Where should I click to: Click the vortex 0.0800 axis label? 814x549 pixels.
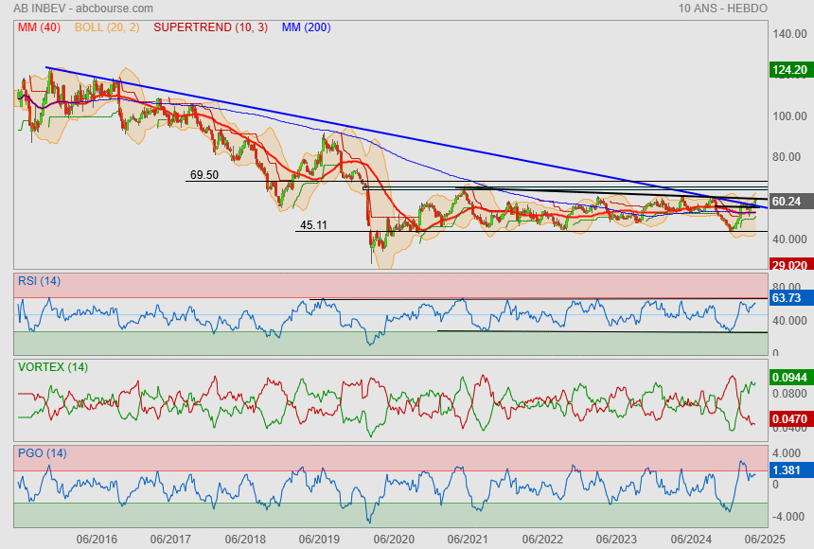(789, 394)
